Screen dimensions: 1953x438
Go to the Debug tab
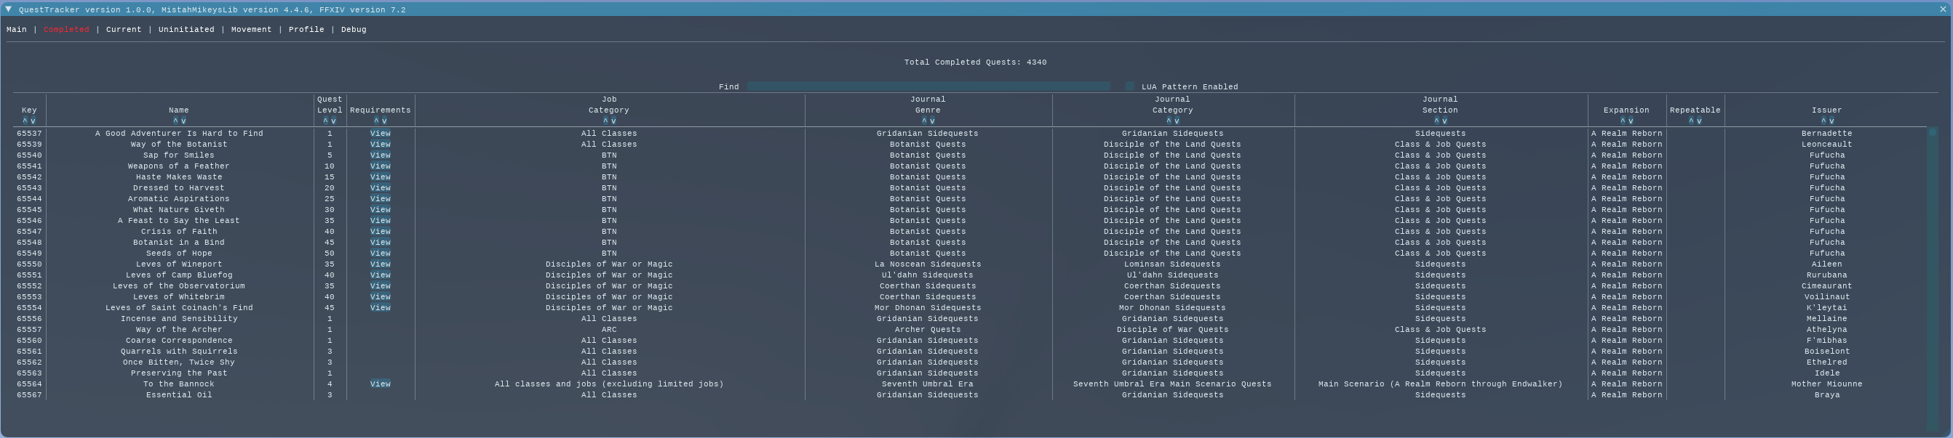354,30
